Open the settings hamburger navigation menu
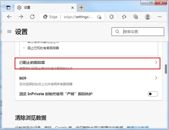 point(9,31)
